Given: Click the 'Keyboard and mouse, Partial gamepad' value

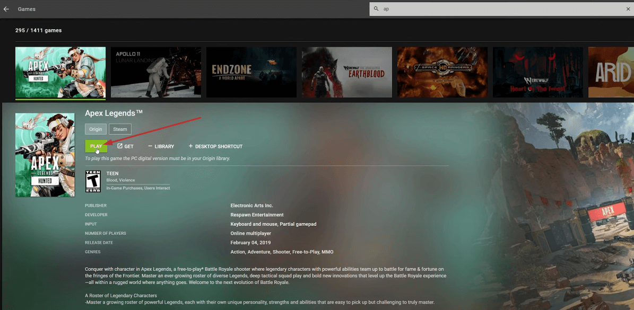Looking at the screenshot, I should click(273, 224).
